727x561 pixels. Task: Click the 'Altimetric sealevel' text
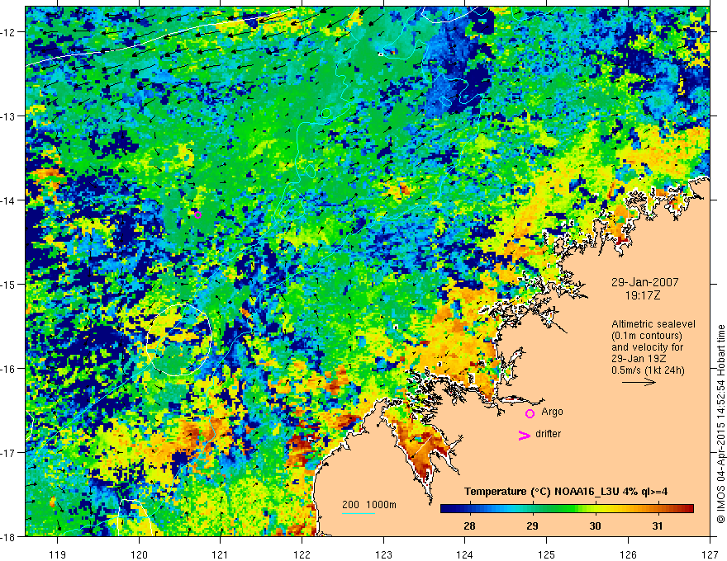point(653,324)
